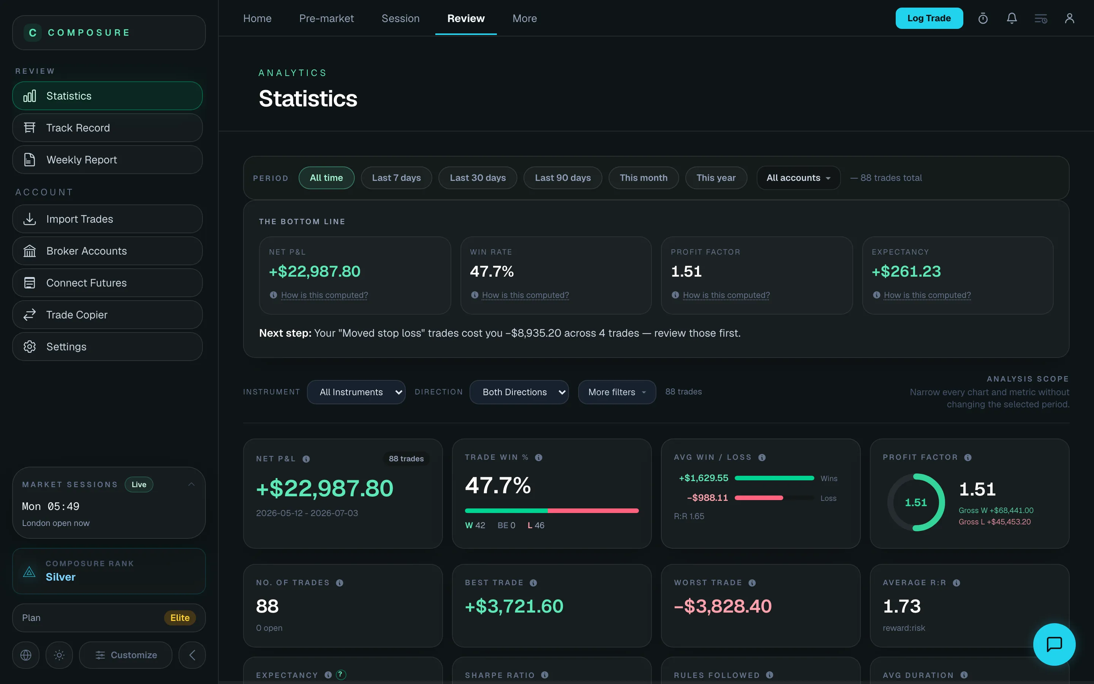The height and width of the screenshot is (684, 1094).
Task: Click info icon beside Trade Win %
Action: tap(538, 458)
